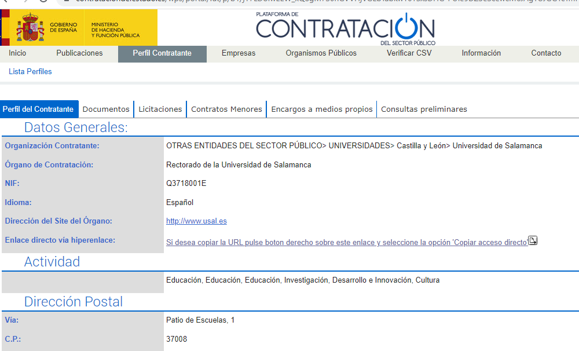Click the 'C.P.:' label
This screenshot has width=579, height=351.
tap(13, 339)
